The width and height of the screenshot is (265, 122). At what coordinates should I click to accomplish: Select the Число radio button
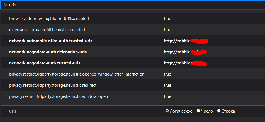coord(198,111)
